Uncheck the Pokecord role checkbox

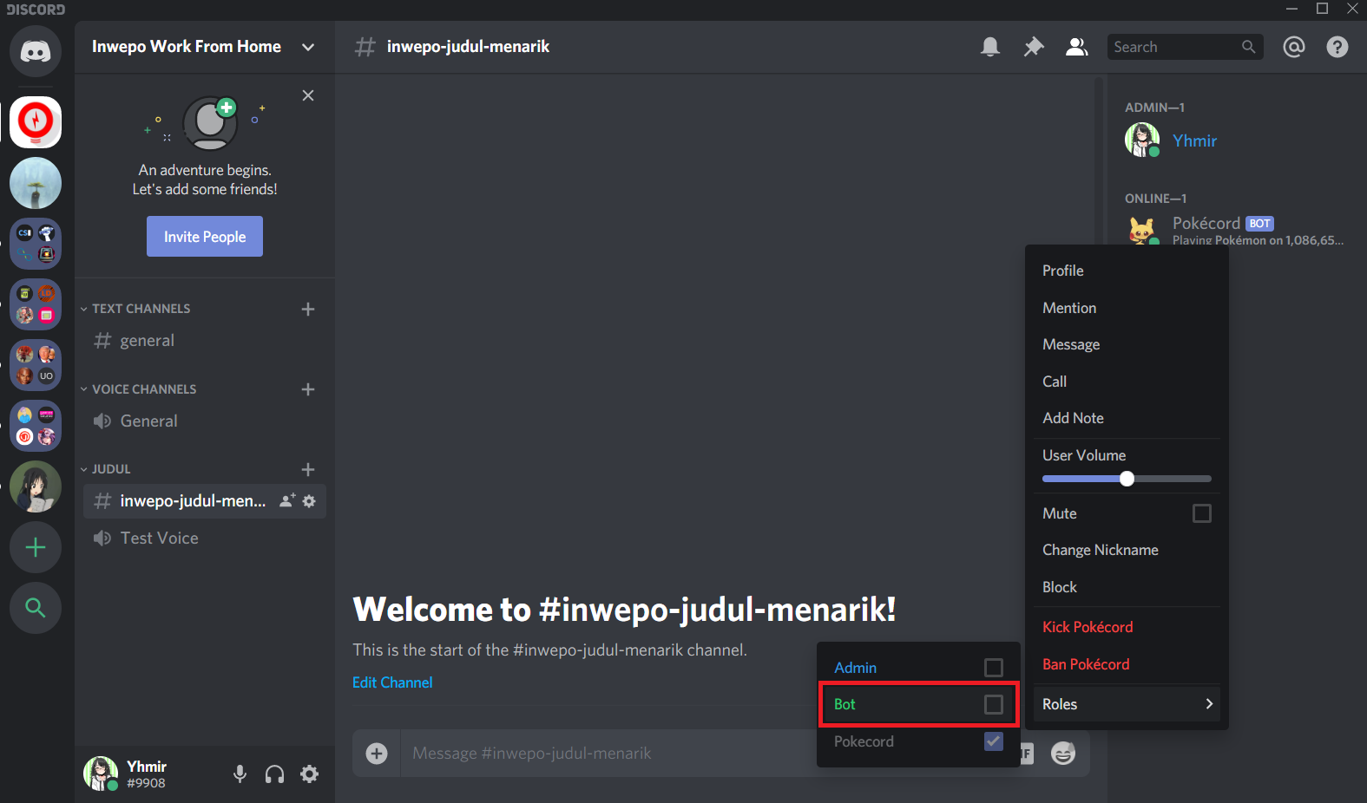(994, 741)
